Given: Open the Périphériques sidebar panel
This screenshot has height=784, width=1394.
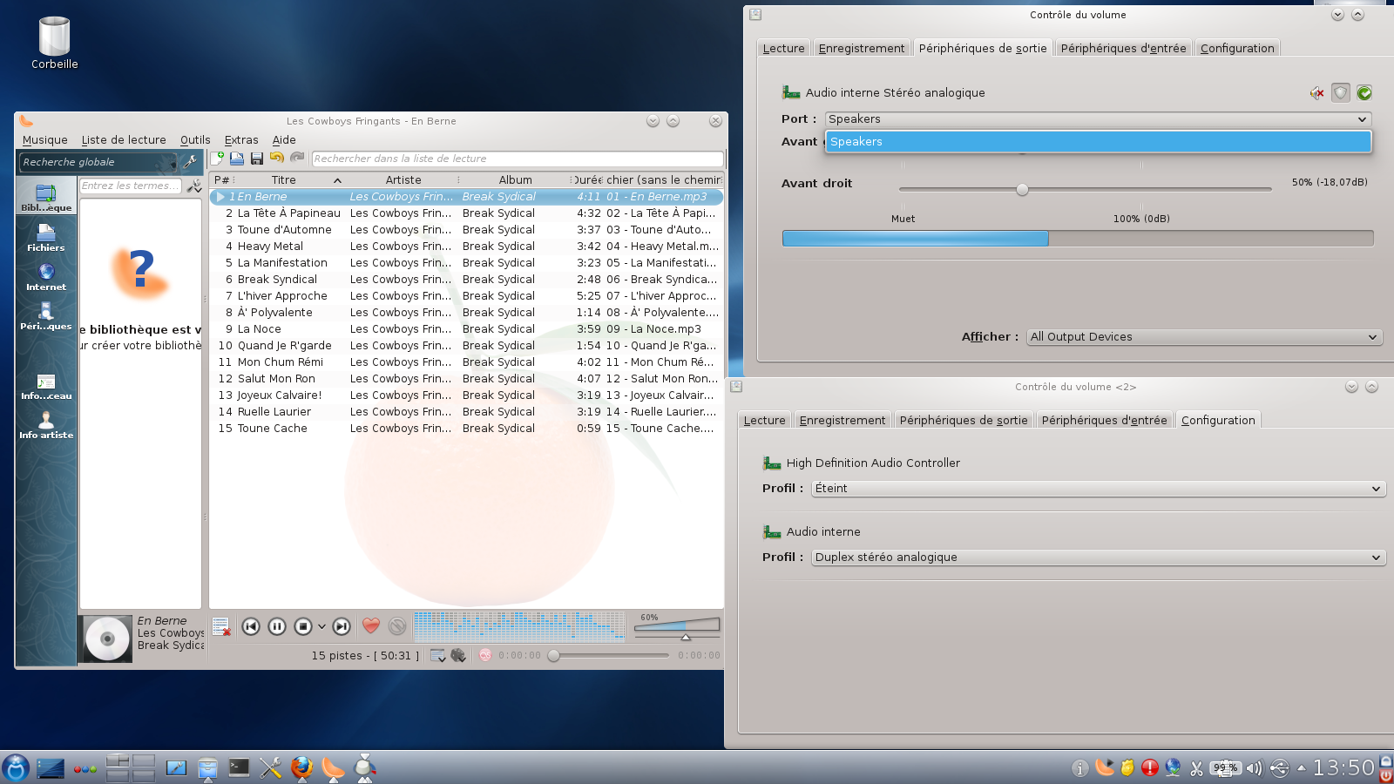Looking at the screenshot, I should (46, 316).
